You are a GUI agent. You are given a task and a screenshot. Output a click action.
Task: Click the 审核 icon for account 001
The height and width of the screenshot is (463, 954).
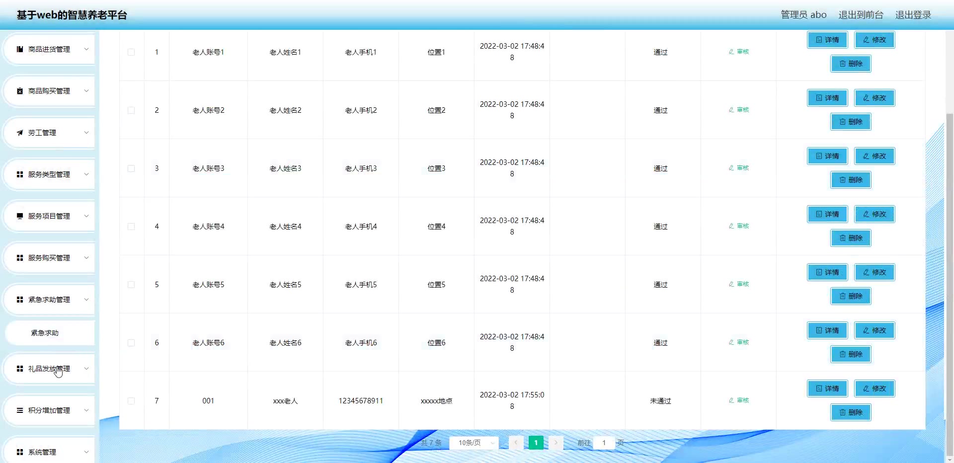[x=731, y=400]
